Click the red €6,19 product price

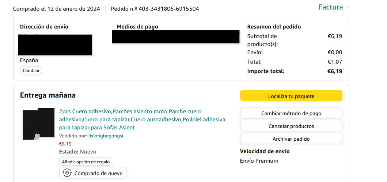click(65, 144)
